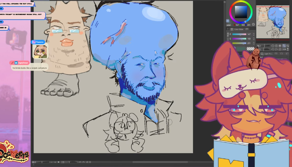Select the main drawing color swatch
The width and height of the screenshot is (292, 167).
pos(228,21)
